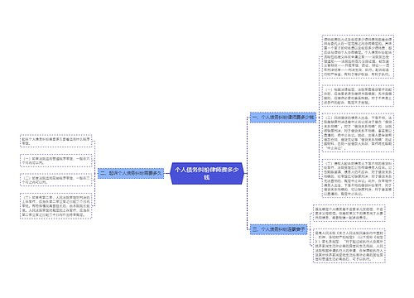The width and height of the screenshot is (414, 298).
Task: Select branch 二、起诉个人债务纠纷需要多久
Action: pos(131,173)
